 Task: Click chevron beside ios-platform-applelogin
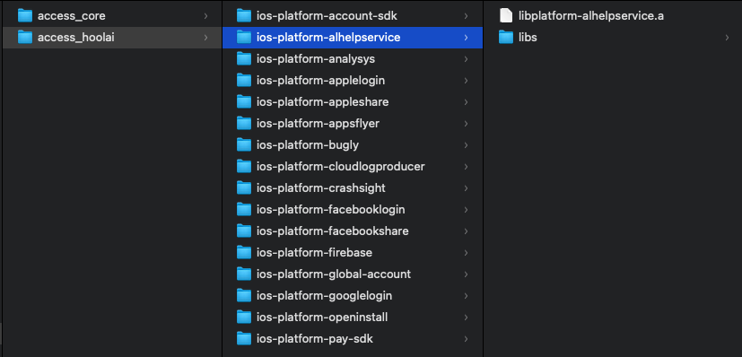point(467,81)
